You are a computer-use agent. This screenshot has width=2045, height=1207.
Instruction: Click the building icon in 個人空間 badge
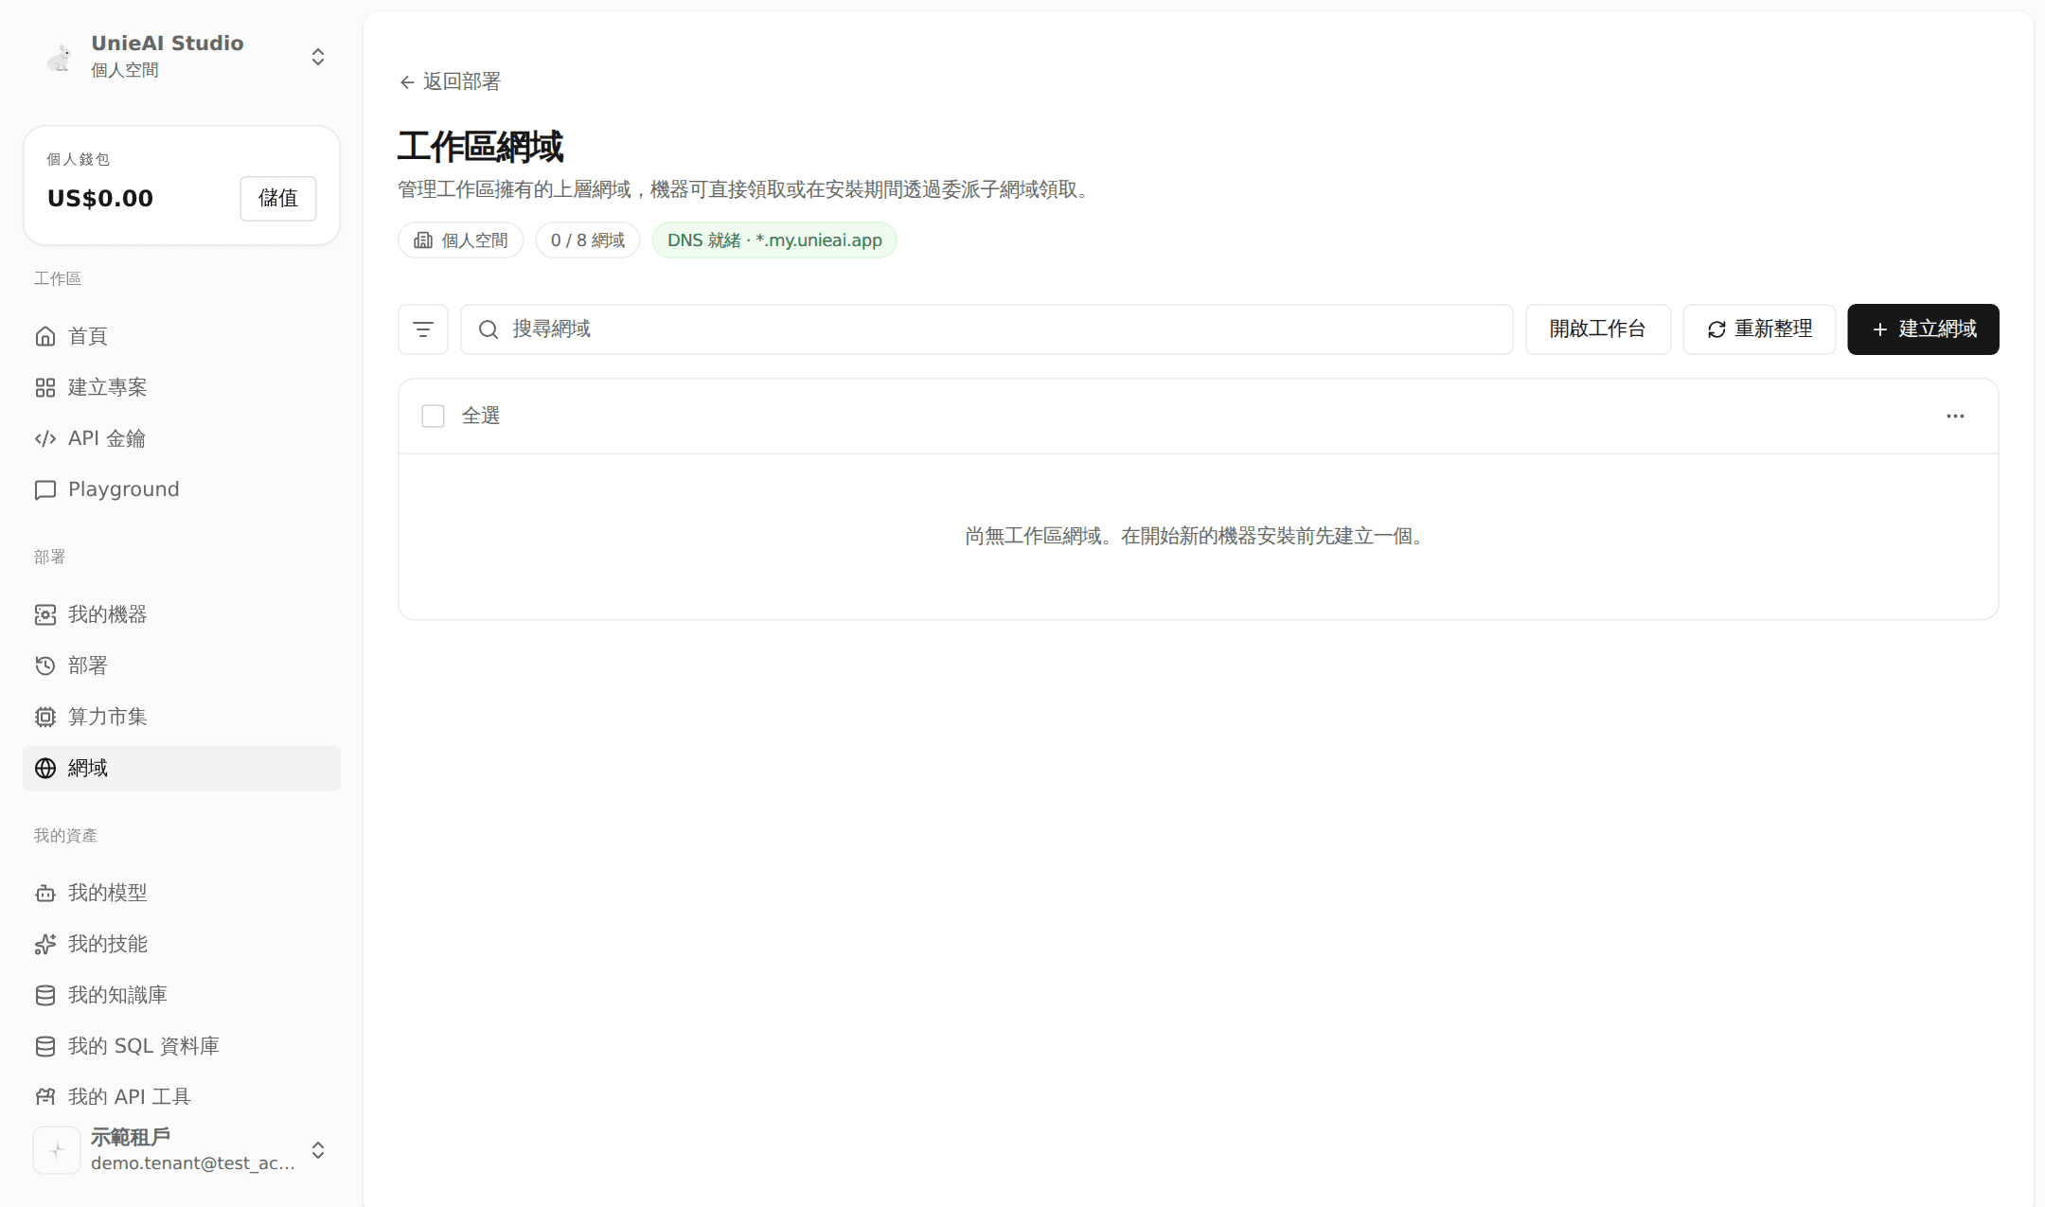[x=423, y=240]
